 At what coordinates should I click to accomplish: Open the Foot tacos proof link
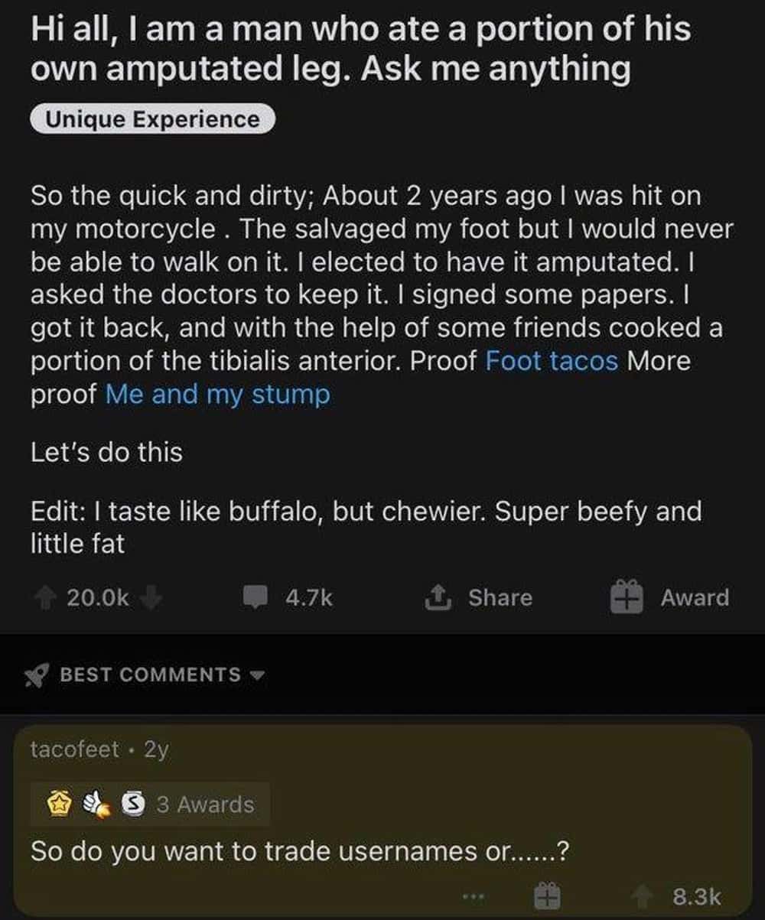click(x=552, y=360)
